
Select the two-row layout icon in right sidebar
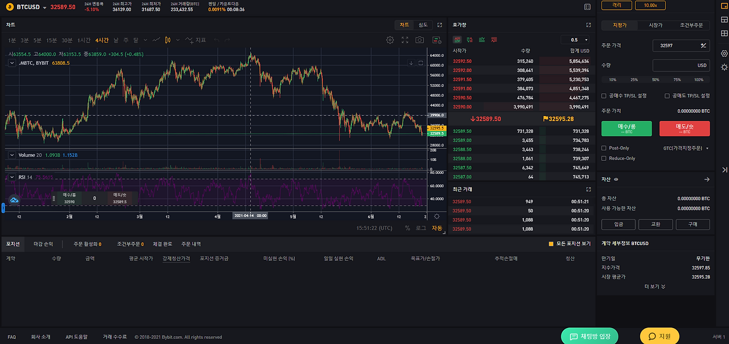pos(724,20)
